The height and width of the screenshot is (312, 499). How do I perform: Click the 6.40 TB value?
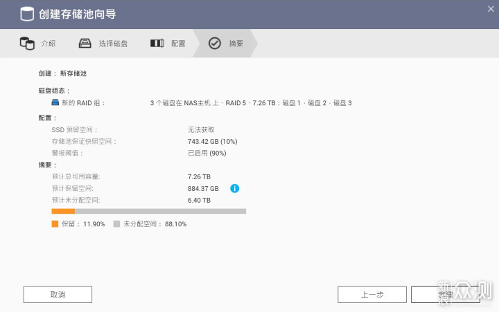[199, 200]
